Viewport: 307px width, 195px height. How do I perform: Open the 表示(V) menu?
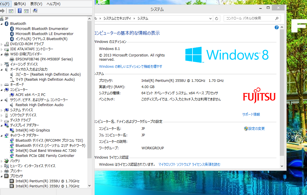(x=36, y=4)
